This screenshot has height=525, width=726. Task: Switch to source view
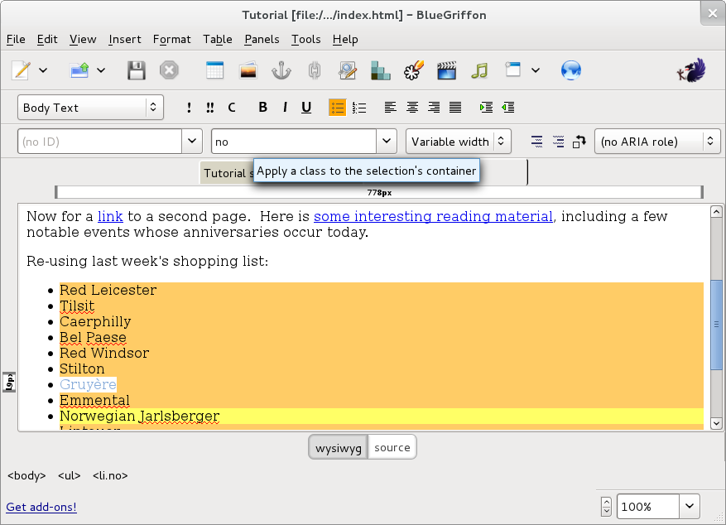392,447
